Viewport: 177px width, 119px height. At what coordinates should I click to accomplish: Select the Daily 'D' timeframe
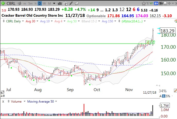40,4
